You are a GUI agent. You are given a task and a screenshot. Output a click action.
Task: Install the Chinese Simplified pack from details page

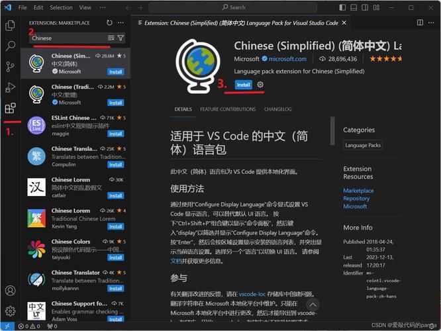[x=243, y=85]
